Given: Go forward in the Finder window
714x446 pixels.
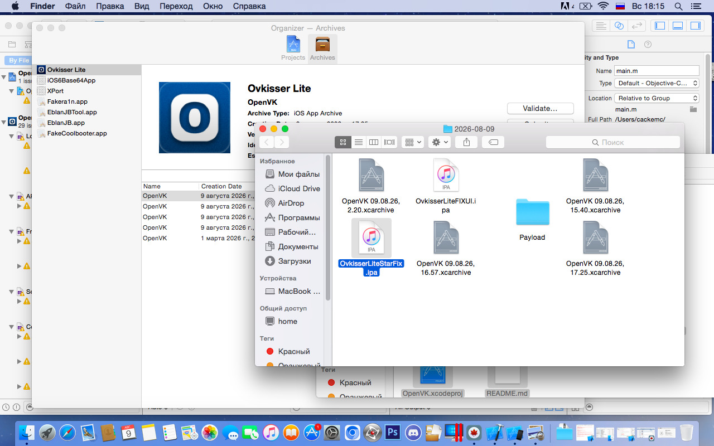Looking at the screenshot, I should [282, 142].
